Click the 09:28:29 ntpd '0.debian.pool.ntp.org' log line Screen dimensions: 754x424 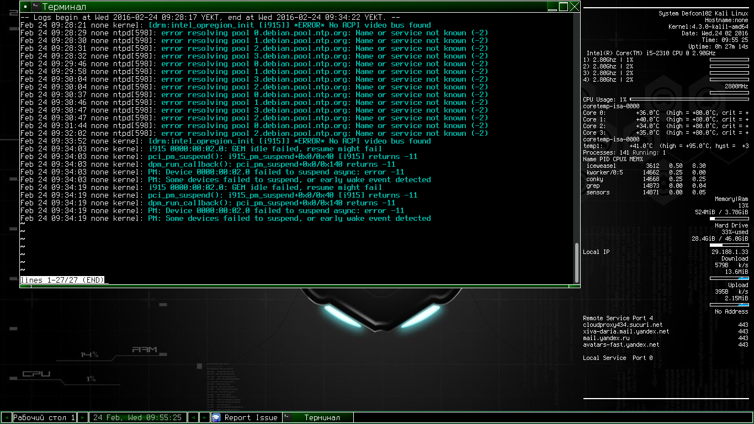254,33
